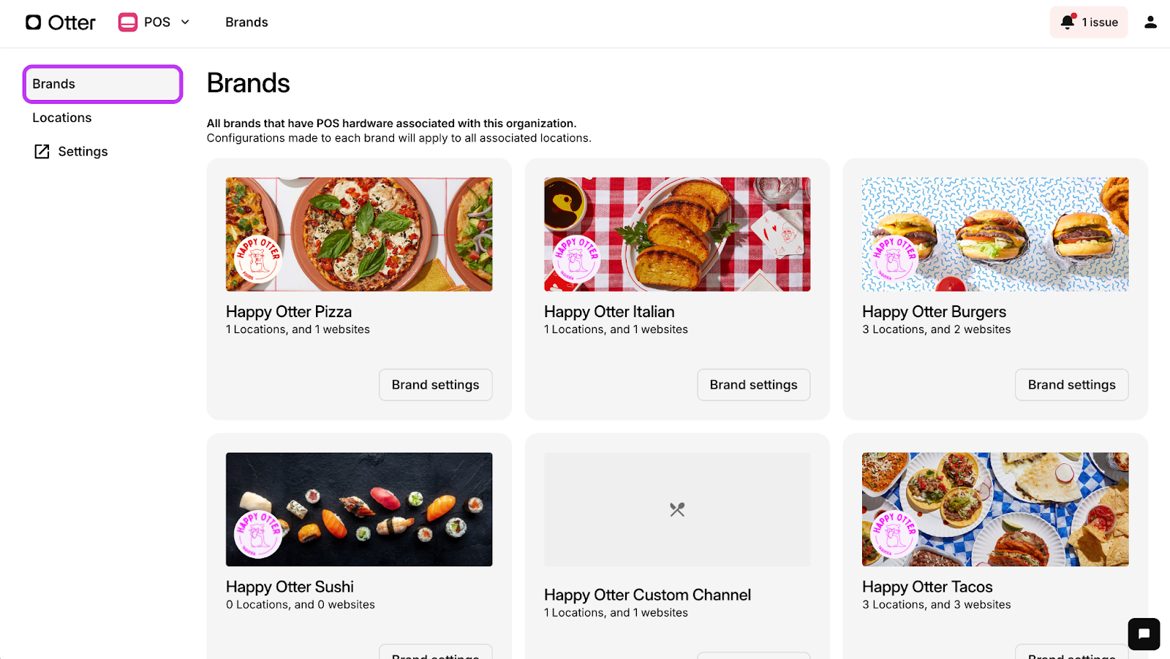Click the Happy Otter logo badge on Tacos

click(894, 533)
